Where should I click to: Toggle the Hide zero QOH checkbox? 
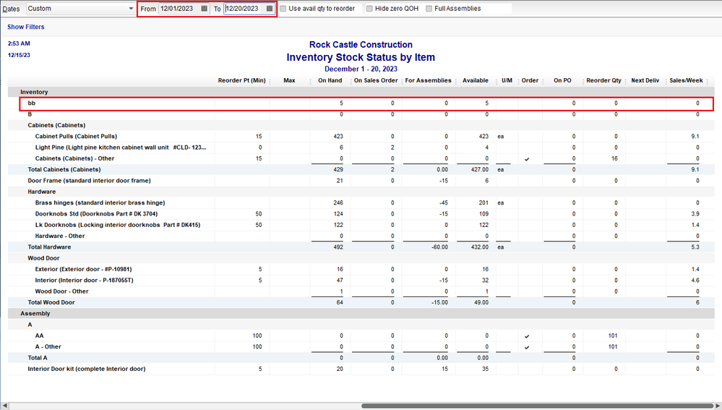[369, 9]
